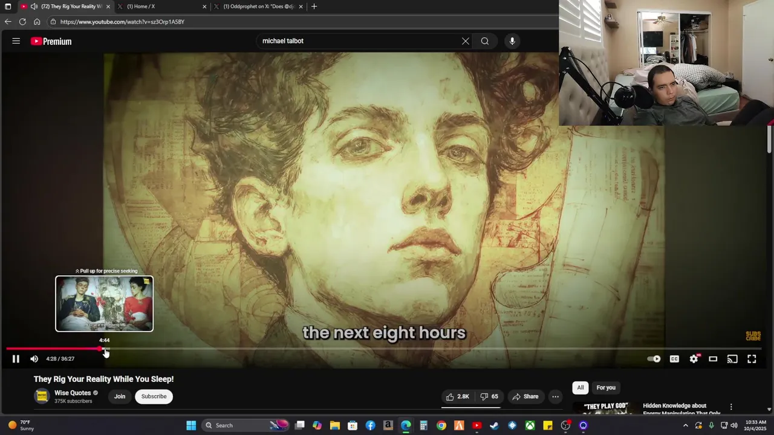Close the "Home / X" tab
774x435 pixels.
[x=204, y=7]
